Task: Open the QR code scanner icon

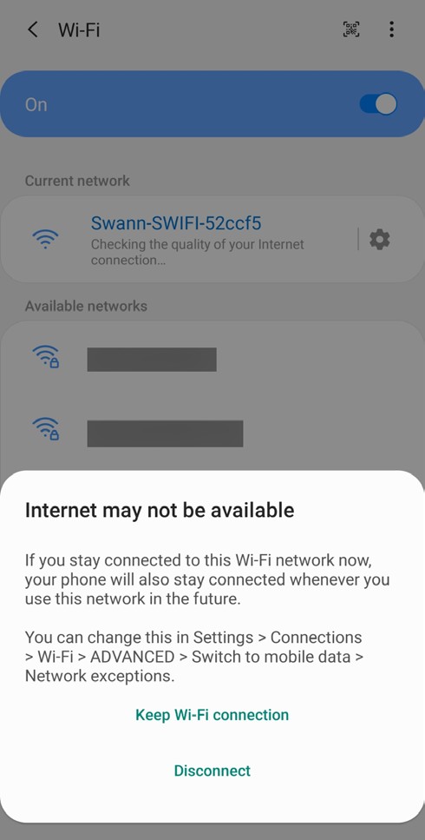Action: [351, 30]
